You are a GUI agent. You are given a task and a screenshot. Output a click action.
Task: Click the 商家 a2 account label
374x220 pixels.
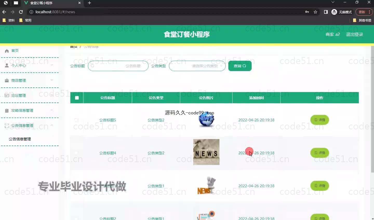(333, 34)
